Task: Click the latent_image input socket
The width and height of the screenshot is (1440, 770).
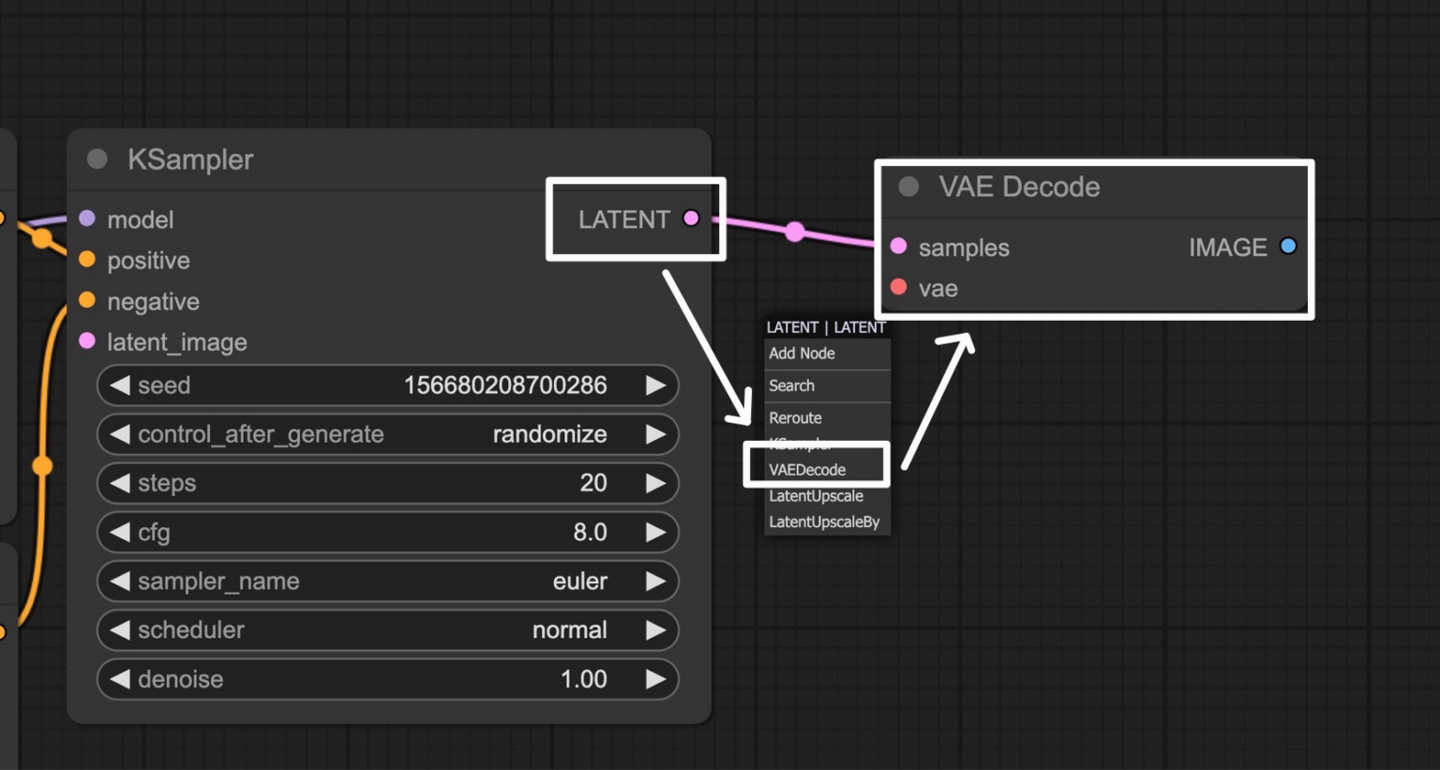Action: (87, 341)
